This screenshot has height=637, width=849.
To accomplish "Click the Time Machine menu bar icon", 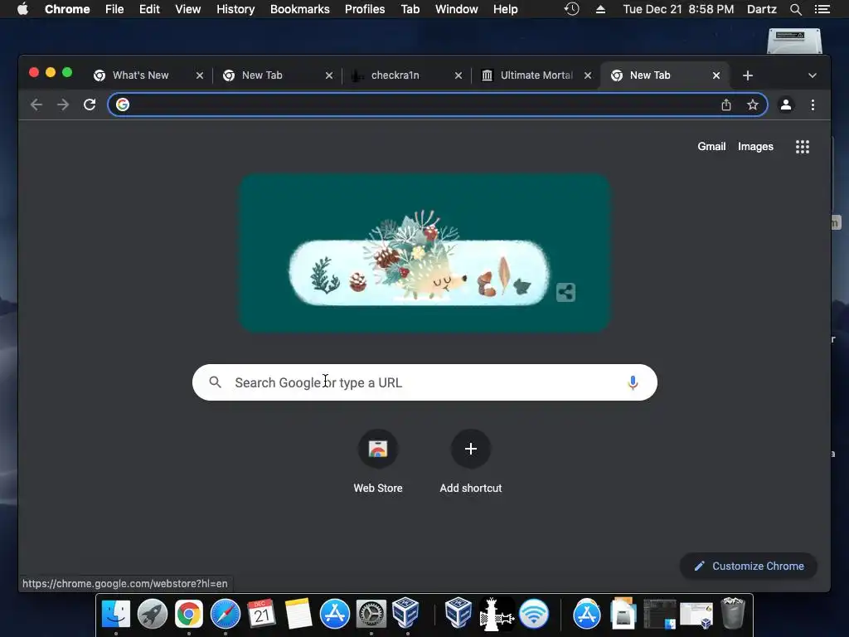I will pos(571,9).
